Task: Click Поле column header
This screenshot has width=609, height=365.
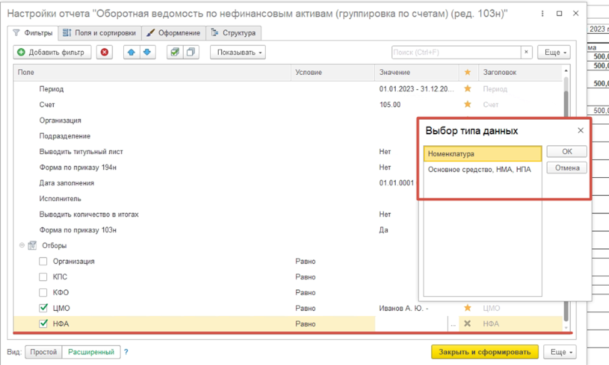Action: click(x=153, y=72)
